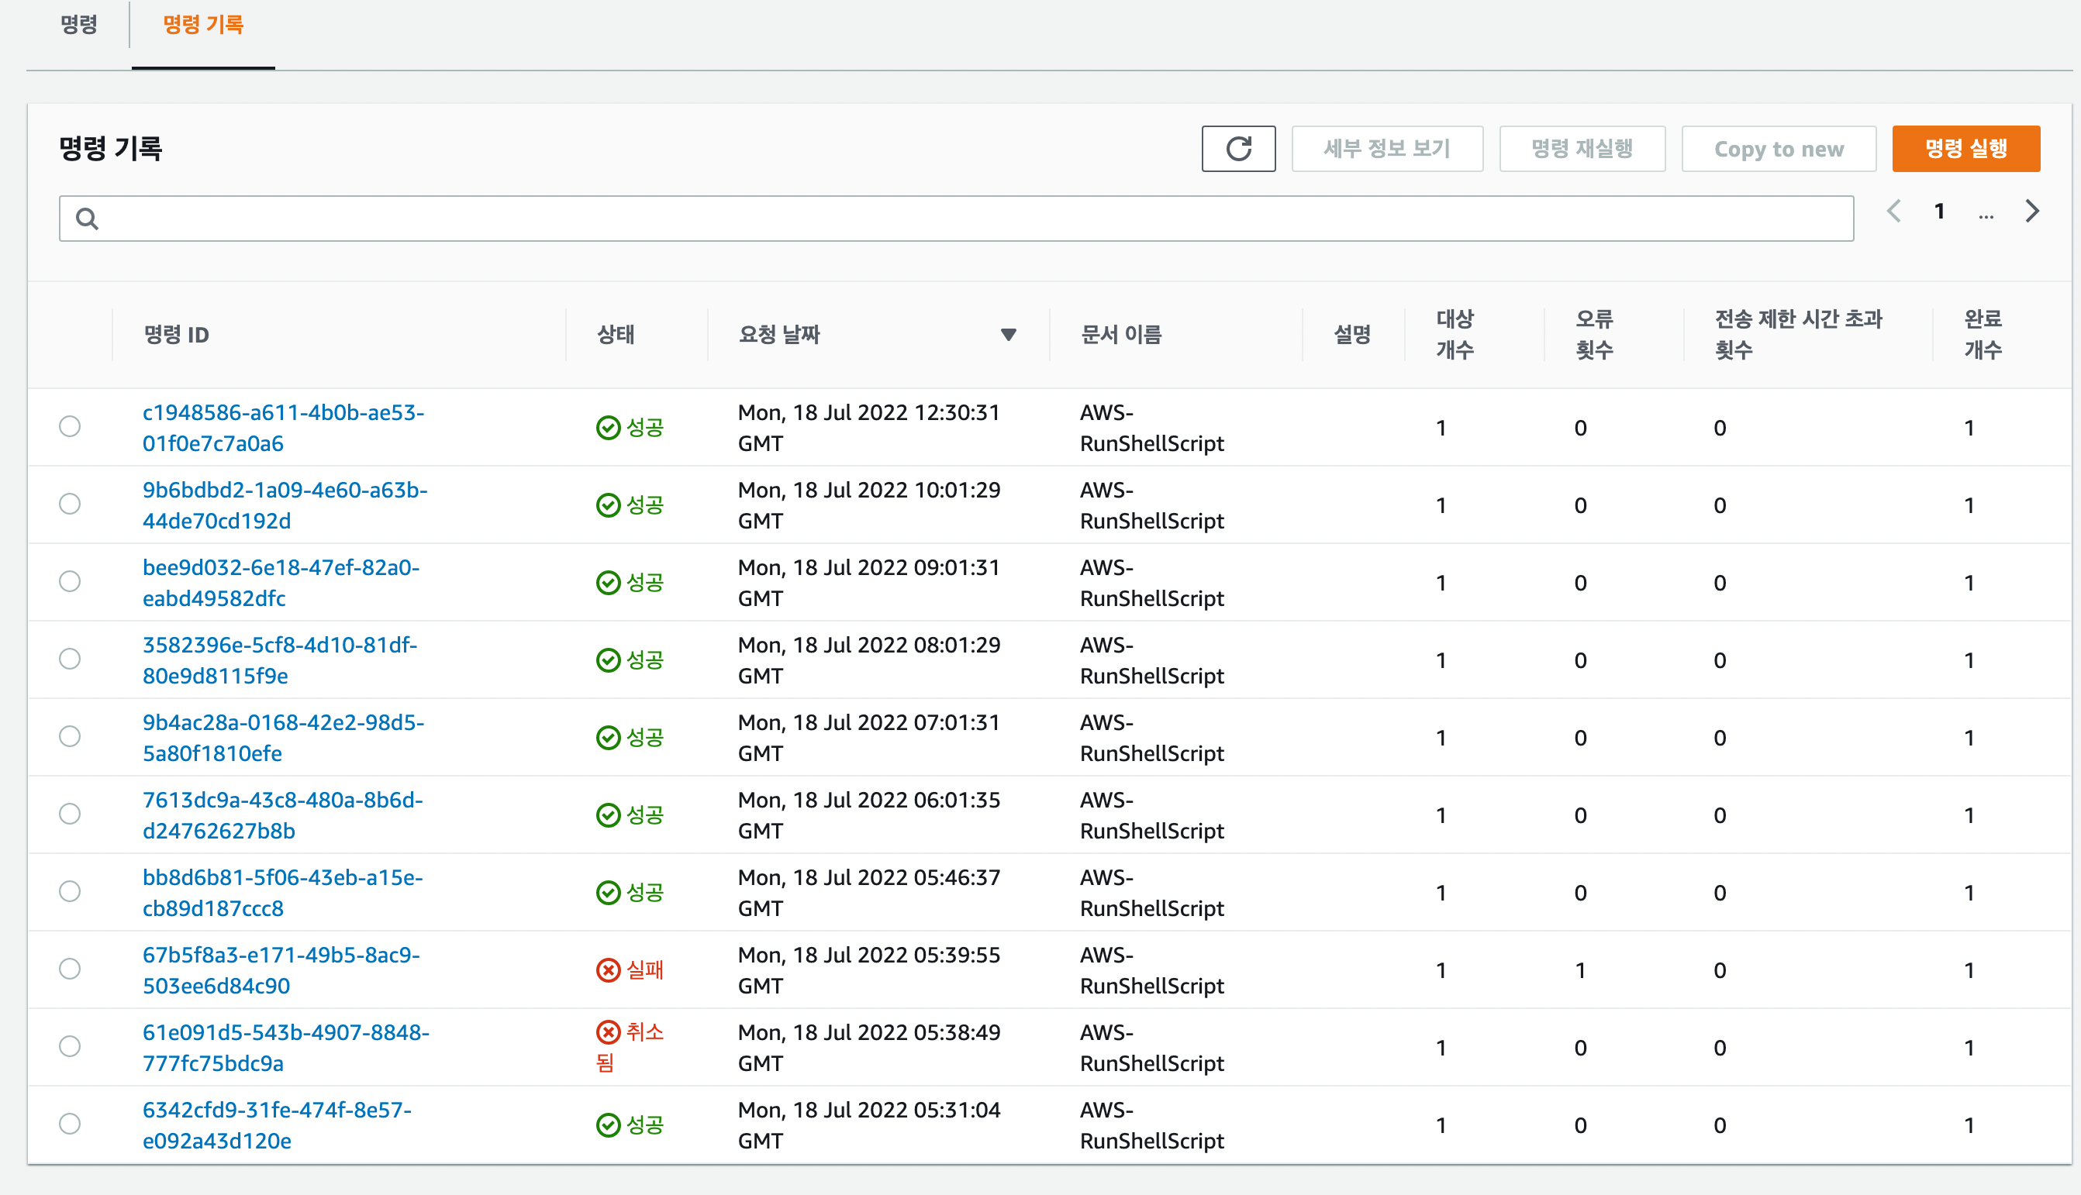Select the 명령 기록 tab
Screen dimensions: 2081x1195
point(203,25)
